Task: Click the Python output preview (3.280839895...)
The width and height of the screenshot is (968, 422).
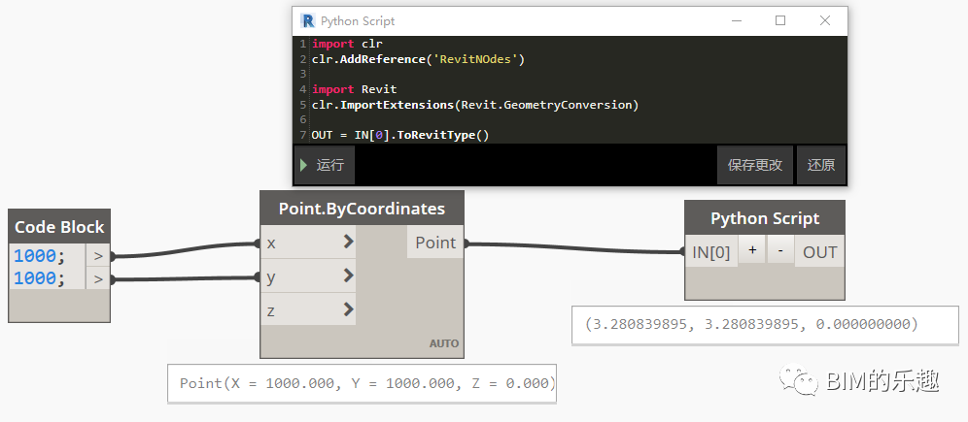Action: [x=766, y=325]
